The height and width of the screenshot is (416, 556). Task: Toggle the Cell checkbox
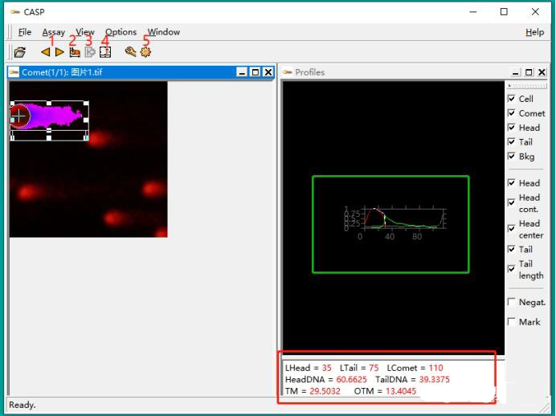pyautogui.click(x=511, y=99)
